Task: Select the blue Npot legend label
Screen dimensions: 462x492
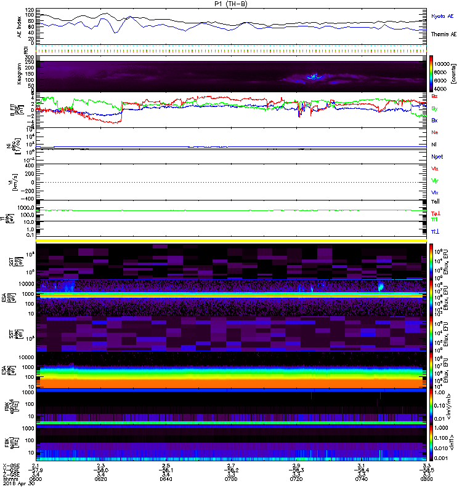Action: [437, 157]
